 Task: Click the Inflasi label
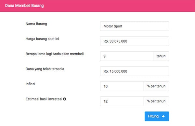(30, 84)
